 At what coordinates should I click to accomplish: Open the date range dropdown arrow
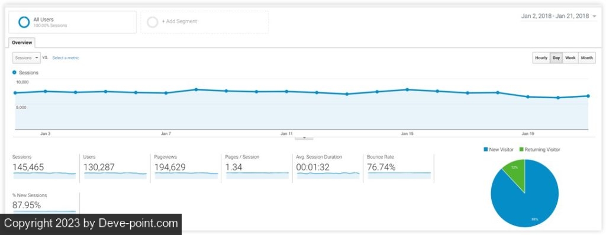(594, 16)
